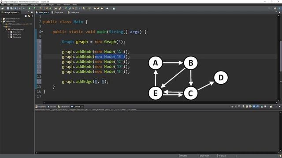Collapse the (default package) node
The image size is (282, 158).
point(7,29)
